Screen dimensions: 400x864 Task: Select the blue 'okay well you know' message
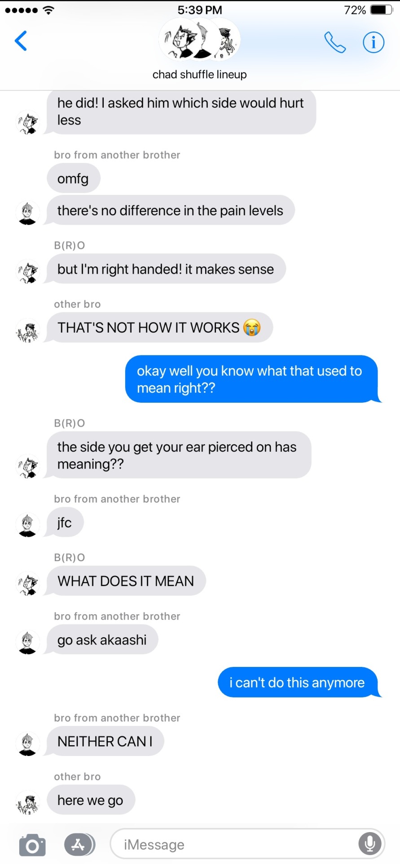tap(252, 379)
